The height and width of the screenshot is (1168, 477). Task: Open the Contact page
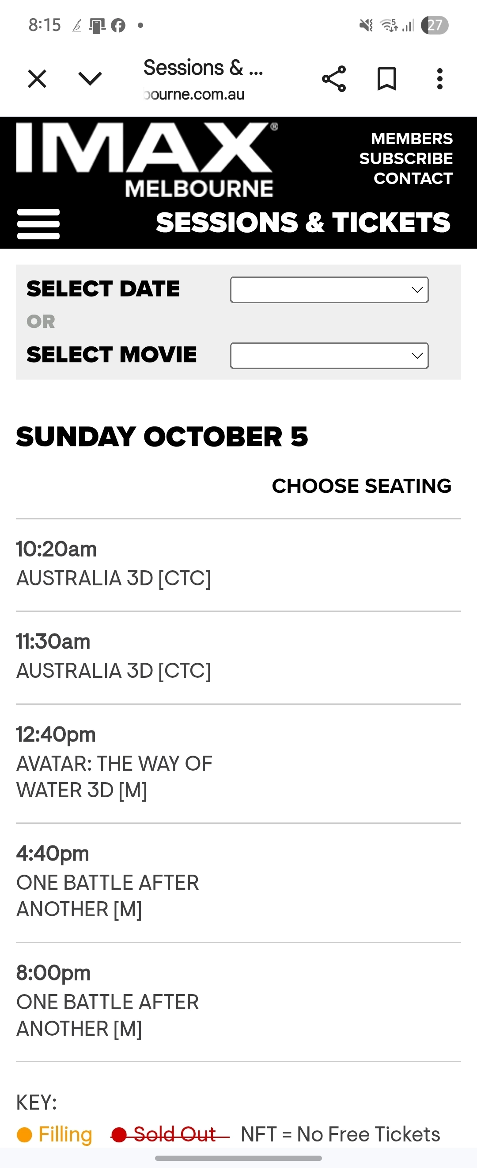(413, 179)
